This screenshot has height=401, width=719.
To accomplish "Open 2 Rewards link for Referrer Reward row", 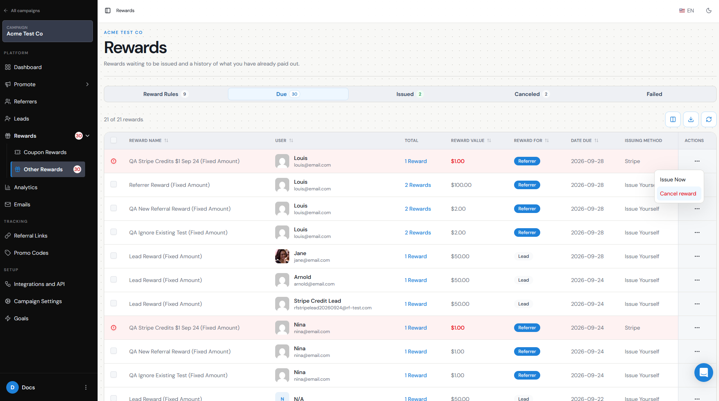I will click(x=418, y=185).
